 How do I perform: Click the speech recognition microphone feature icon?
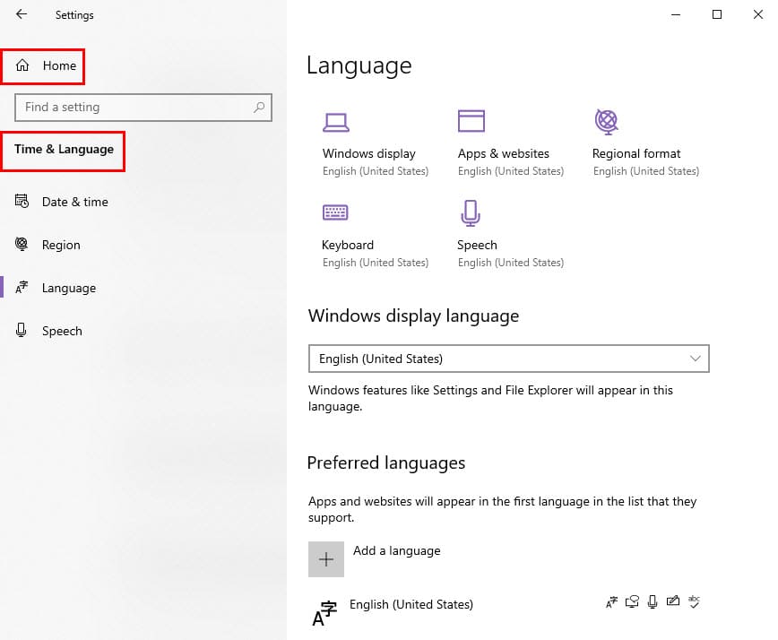653,601
